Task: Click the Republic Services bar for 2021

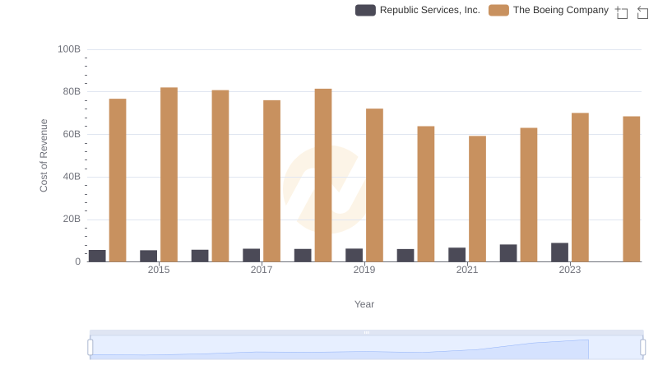Action: pyautogui.click(x=456, y=255)
